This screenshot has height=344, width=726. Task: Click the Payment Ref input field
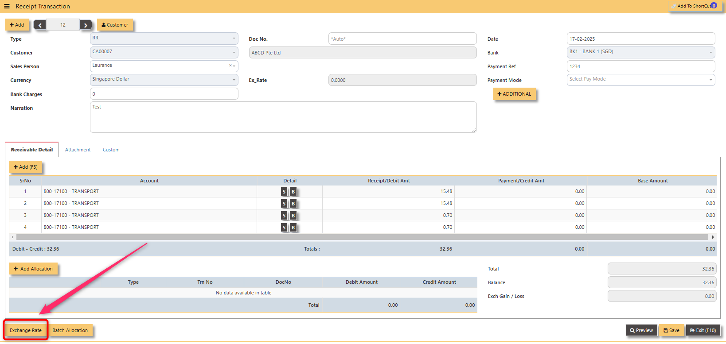(x=641, y=66)
